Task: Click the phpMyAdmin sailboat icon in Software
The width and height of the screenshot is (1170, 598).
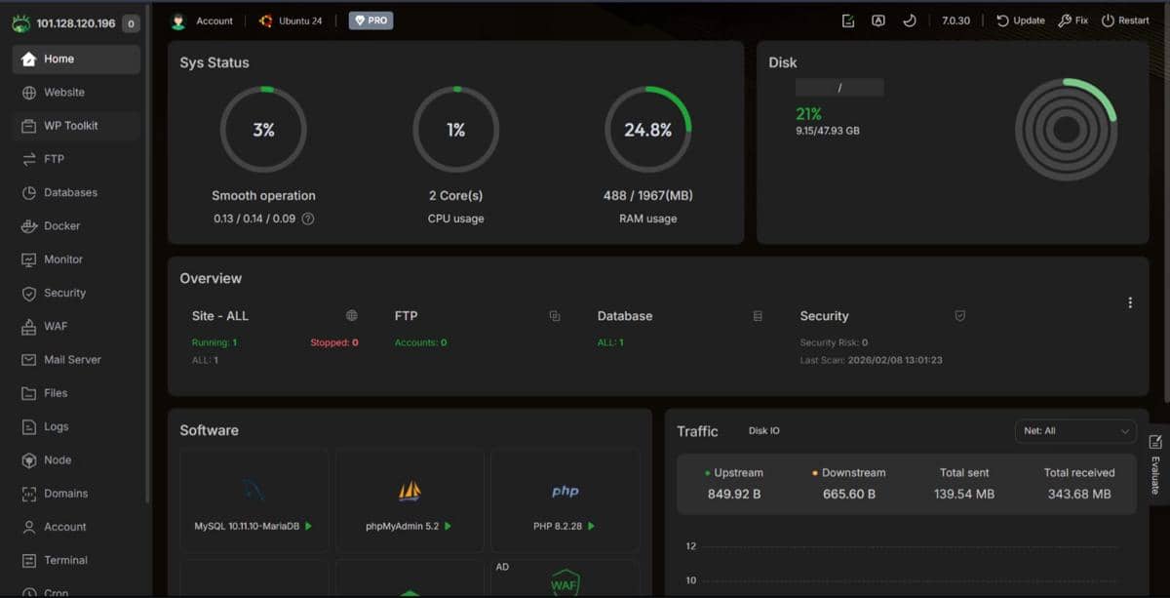Action: [x=409, y=493]
